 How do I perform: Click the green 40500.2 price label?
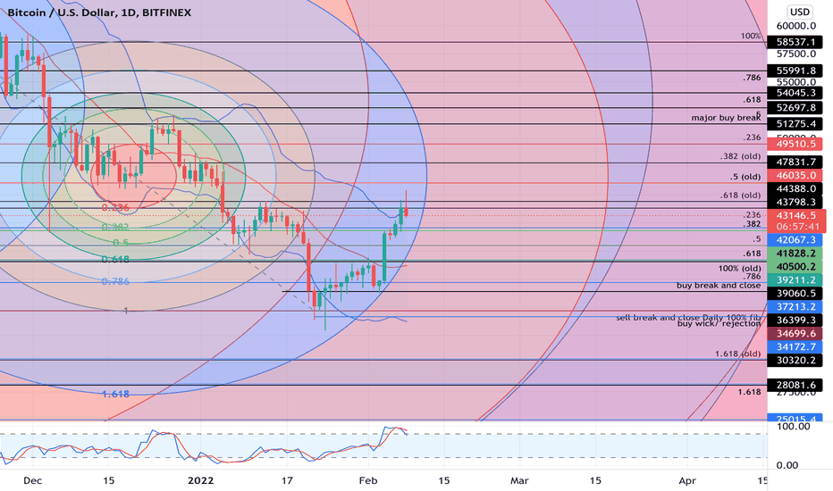(x=795, y=266)
